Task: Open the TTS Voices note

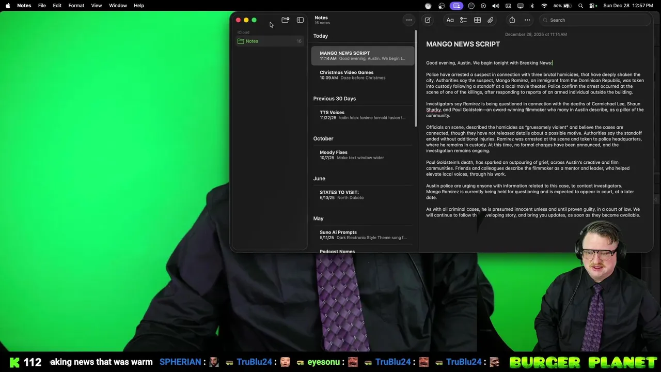Action: [x=363, y=115]
